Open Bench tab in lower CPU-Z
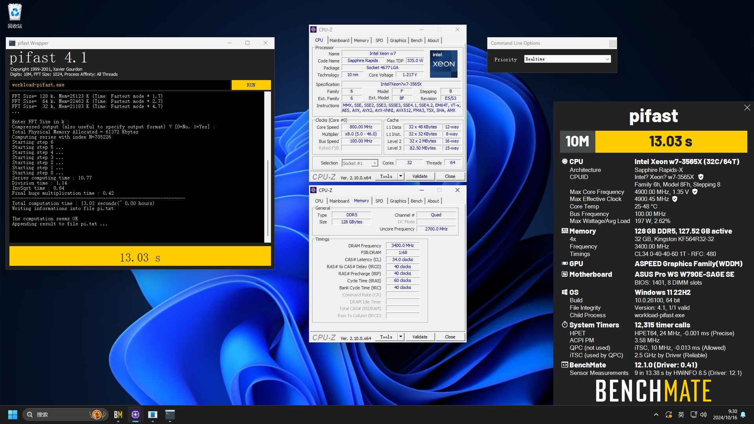Viewport: 754px width, 424px height. point(416,201)
